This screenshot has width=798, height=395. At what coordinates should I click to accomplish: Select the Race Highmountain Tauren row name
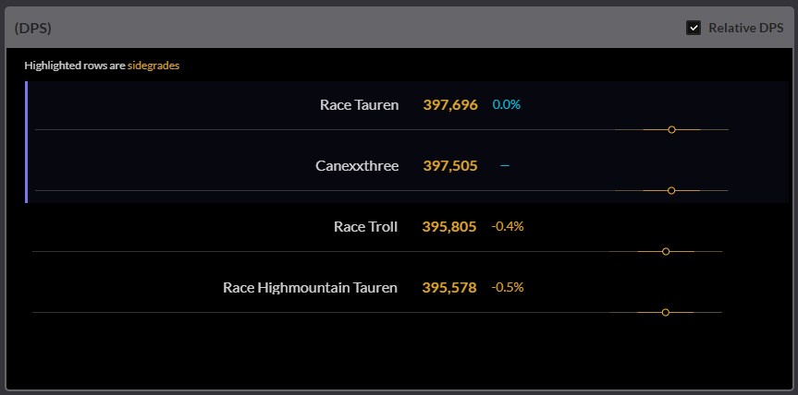pos(310,288)
